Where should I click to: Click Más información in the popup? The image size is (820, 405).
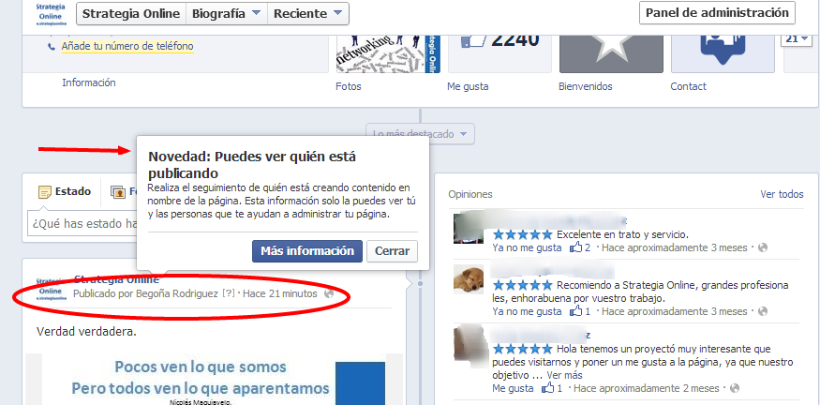(307, 251)
